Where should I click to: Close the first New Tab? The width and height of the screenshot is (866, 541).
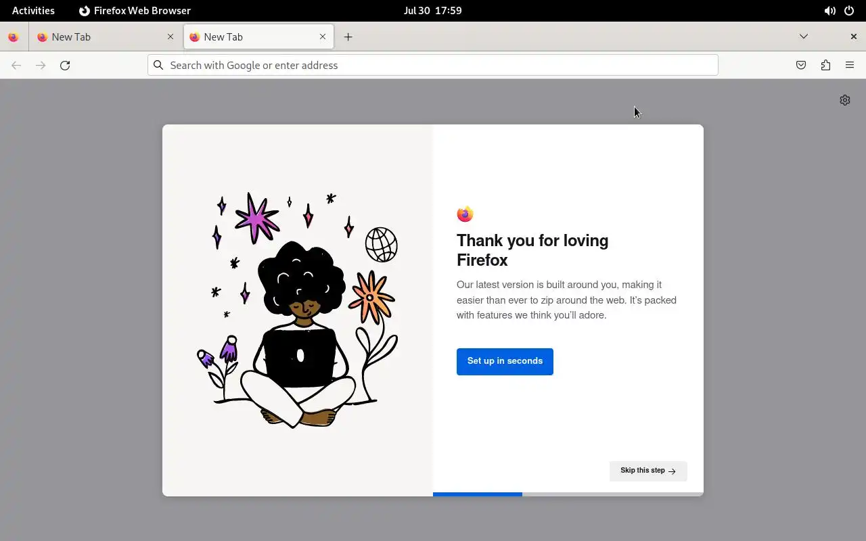(170, 37)
